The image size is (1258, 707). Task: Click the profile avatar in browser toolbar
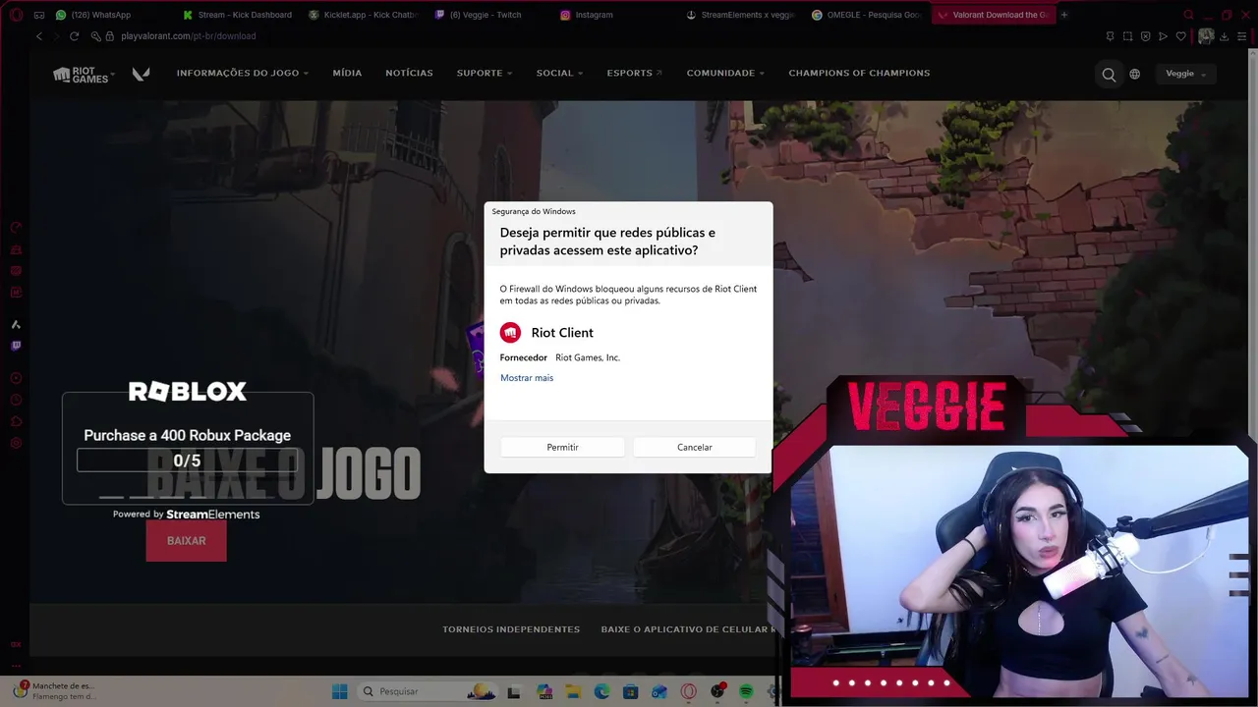click(x=1206, y=36)
